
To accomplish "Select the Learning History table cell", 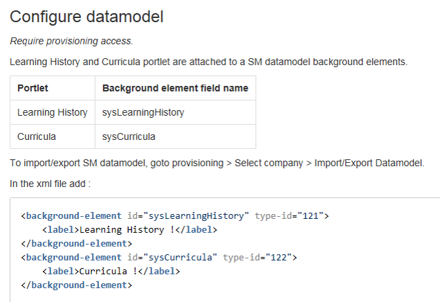I will click(x=53, y=112).
